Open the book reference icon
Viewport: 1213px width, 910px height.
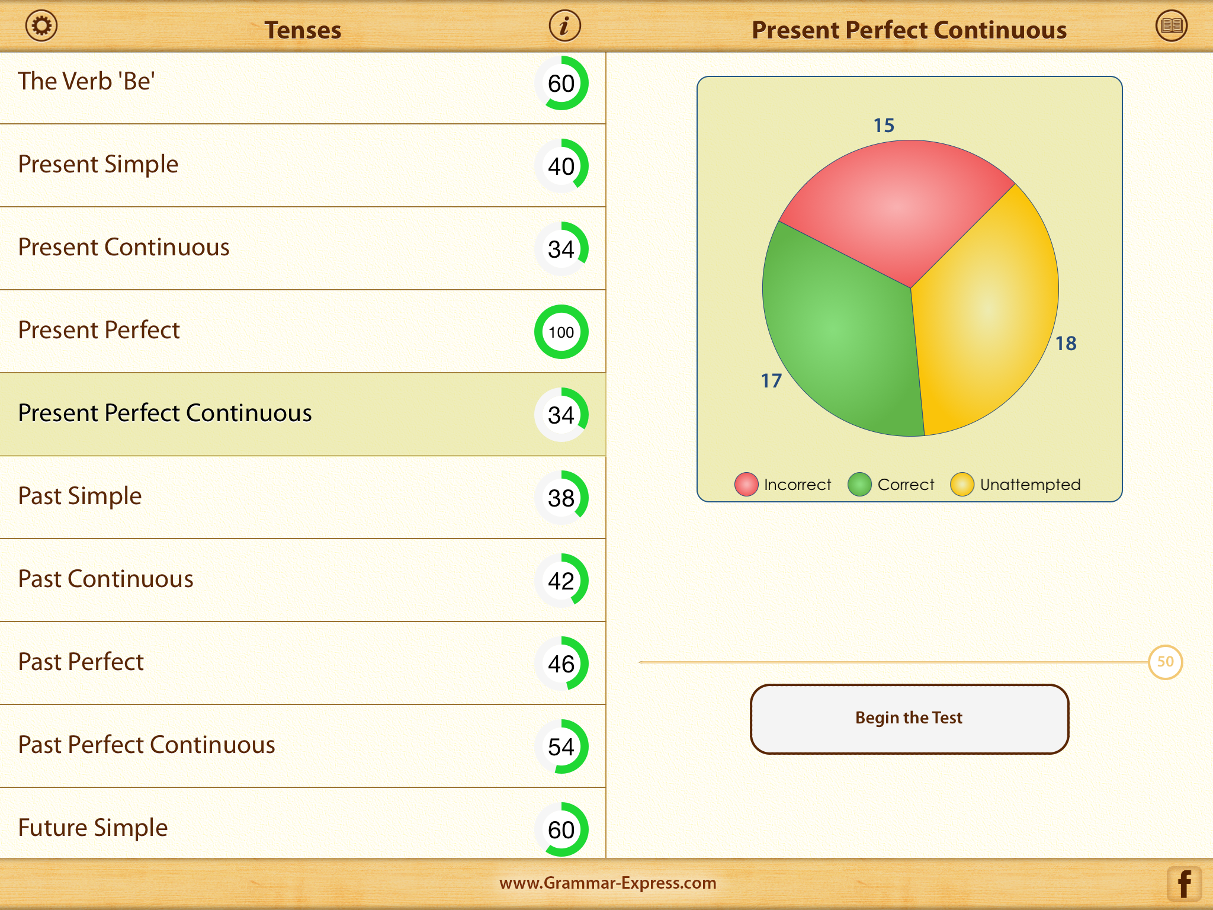(1171, 26)
